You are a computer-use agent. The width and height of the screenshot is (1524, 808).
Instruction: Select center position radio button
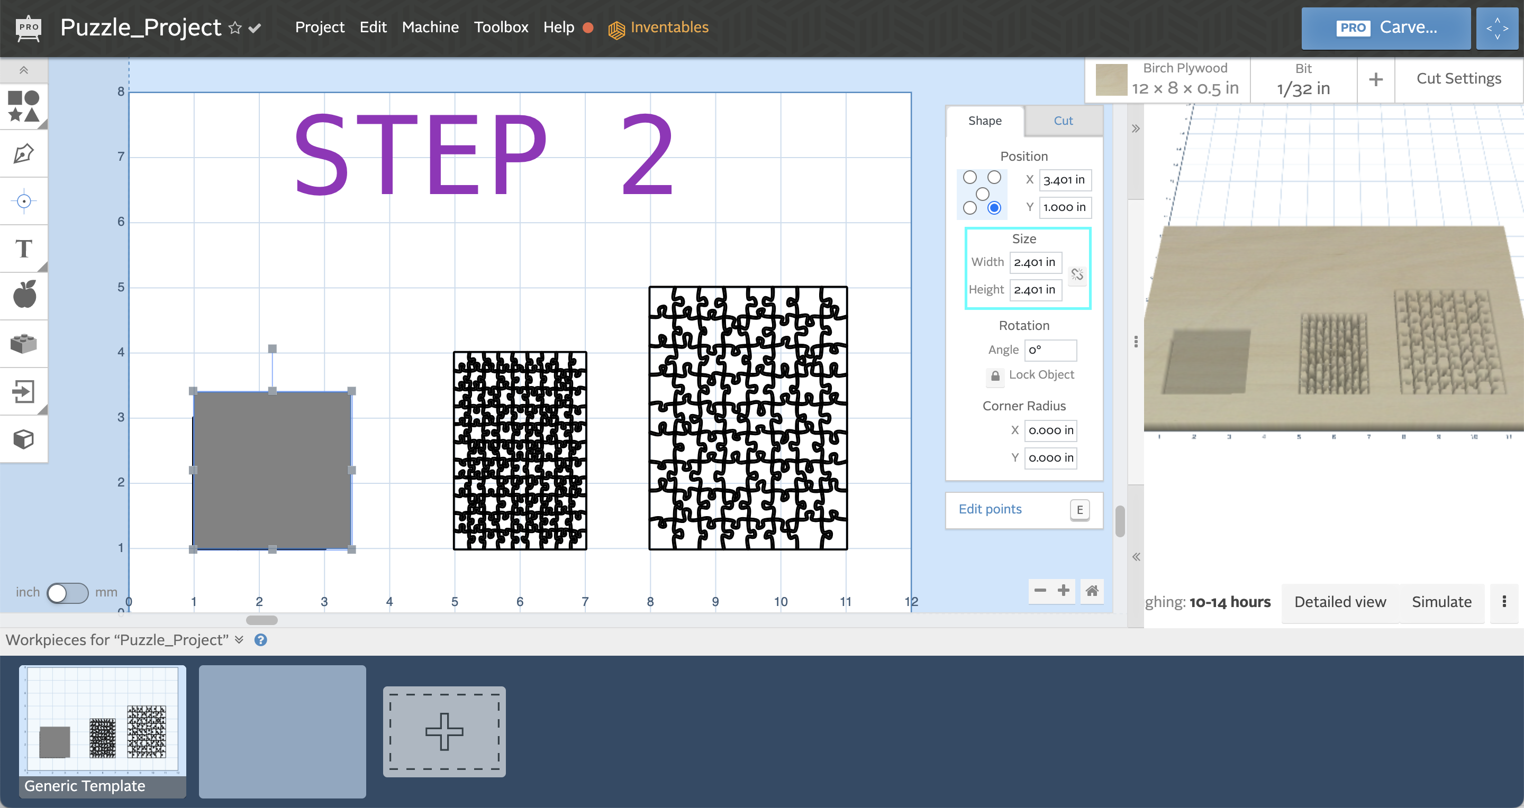(x=984, y=191)
